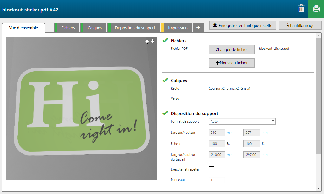Click the blockout-sticker.pdf file name text

[x=274, y=48]
